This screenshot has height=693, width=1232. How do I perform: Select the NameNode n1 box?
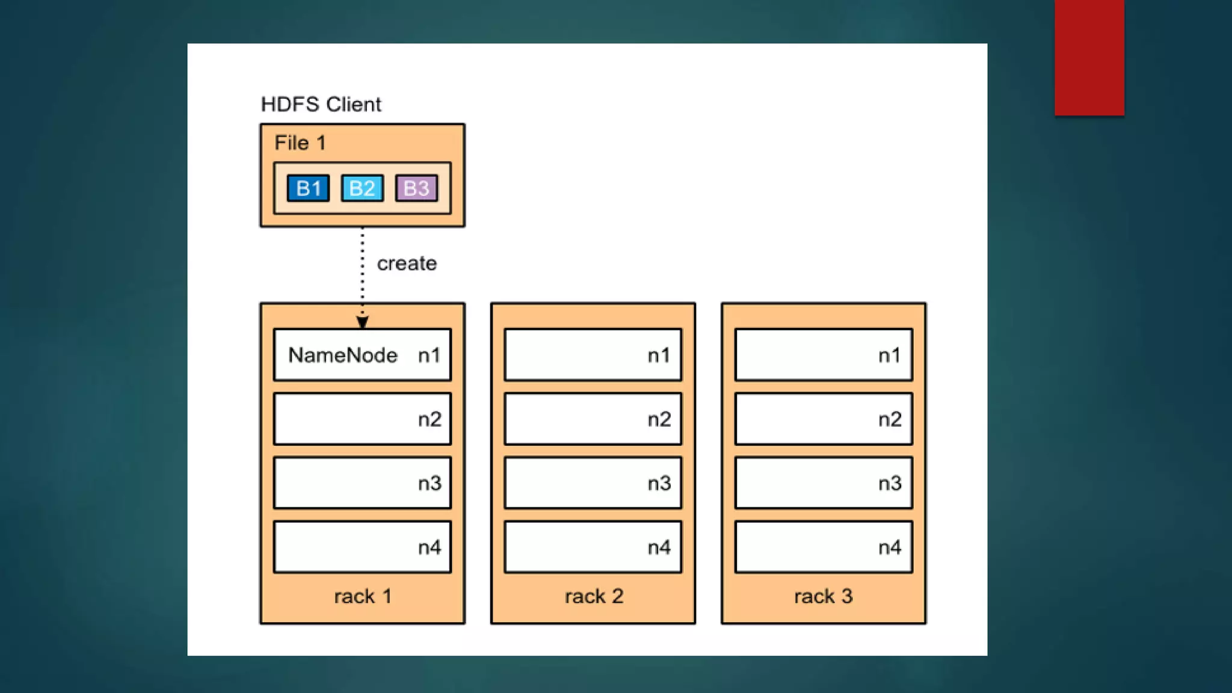[362, 355]
